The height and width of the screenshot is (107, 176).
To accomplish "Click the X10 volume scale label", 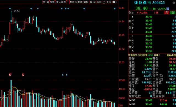I will [x=120, y=106].
